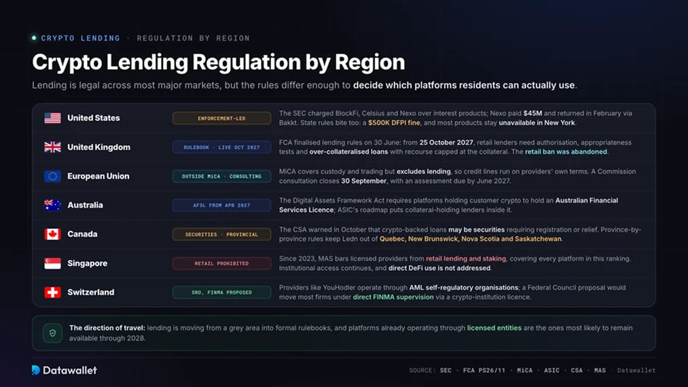
Task: Select the SECURITIES · PROVINCIAL badge
Action: click(221, 234)
